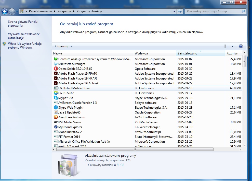Click the AviScreen Classic icon
Image resolution: width=252 pixels, height=181 pixels.
(x=56, y=103)
